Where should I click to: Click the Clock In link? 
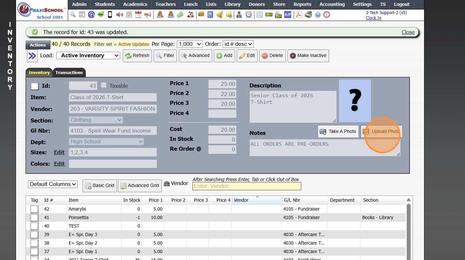click(374, 18)
